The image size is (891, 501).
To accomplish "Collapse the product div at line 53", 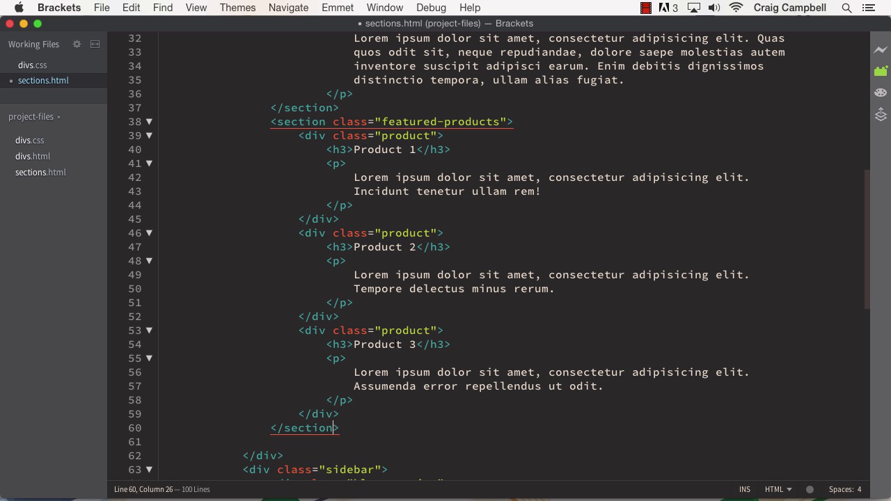I will pyautogui.click(x=149, y=331).
